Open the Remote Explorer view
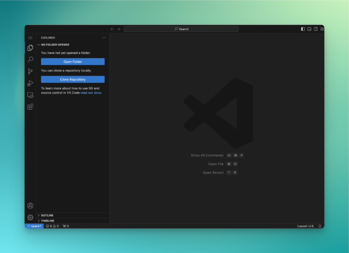 point(30,95)
